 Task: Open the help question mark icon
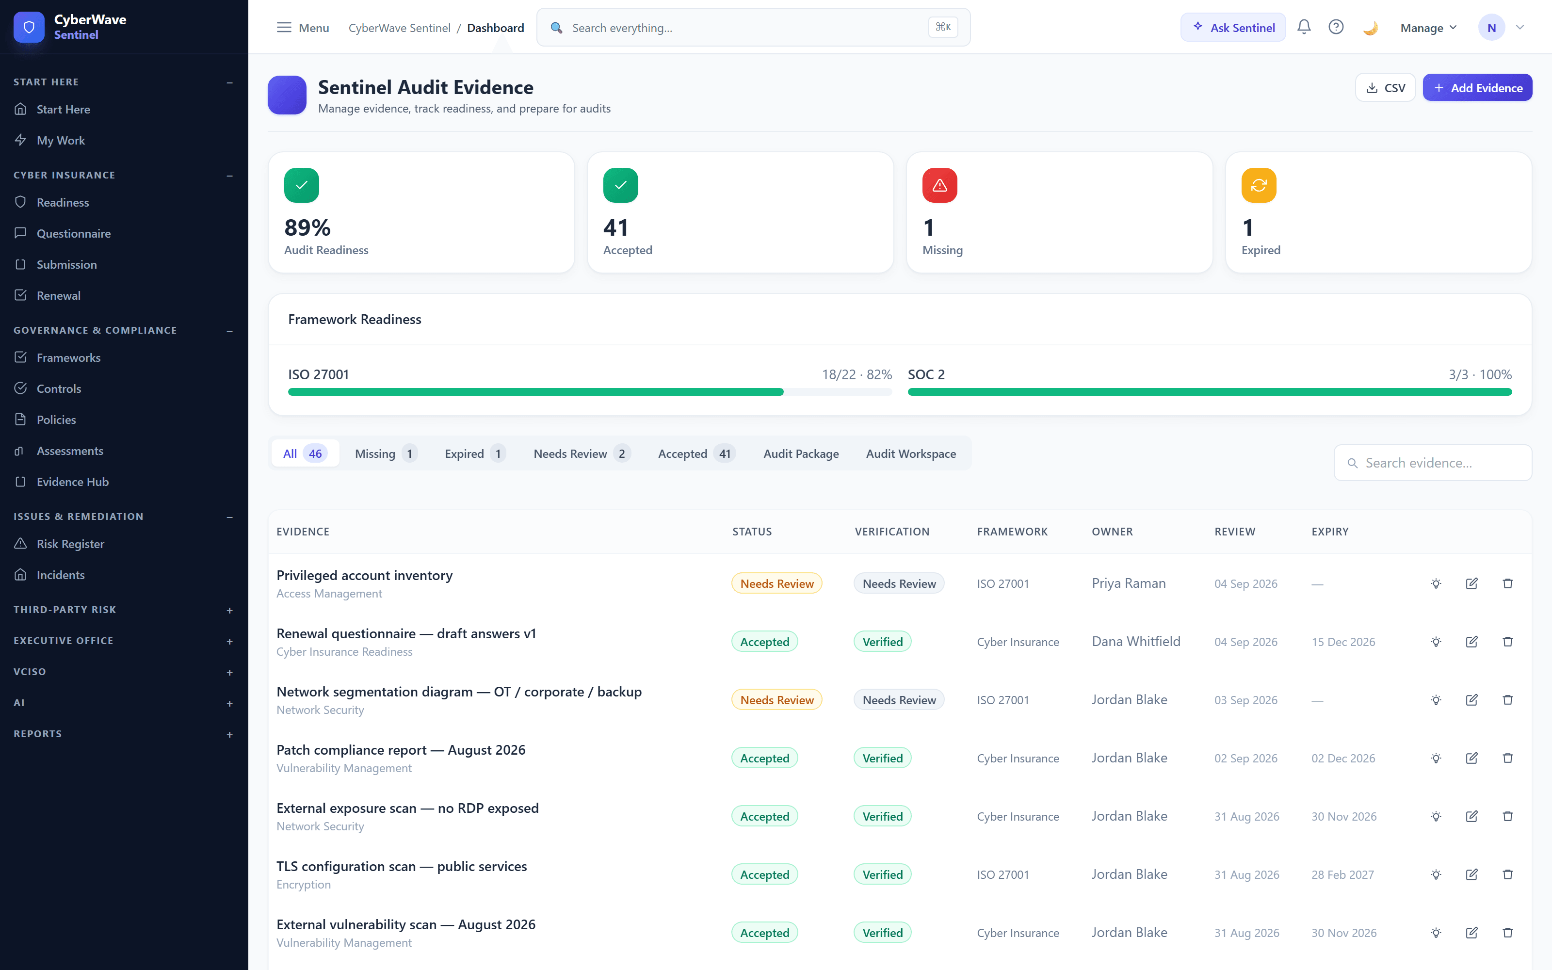(x=1336, y=27)
